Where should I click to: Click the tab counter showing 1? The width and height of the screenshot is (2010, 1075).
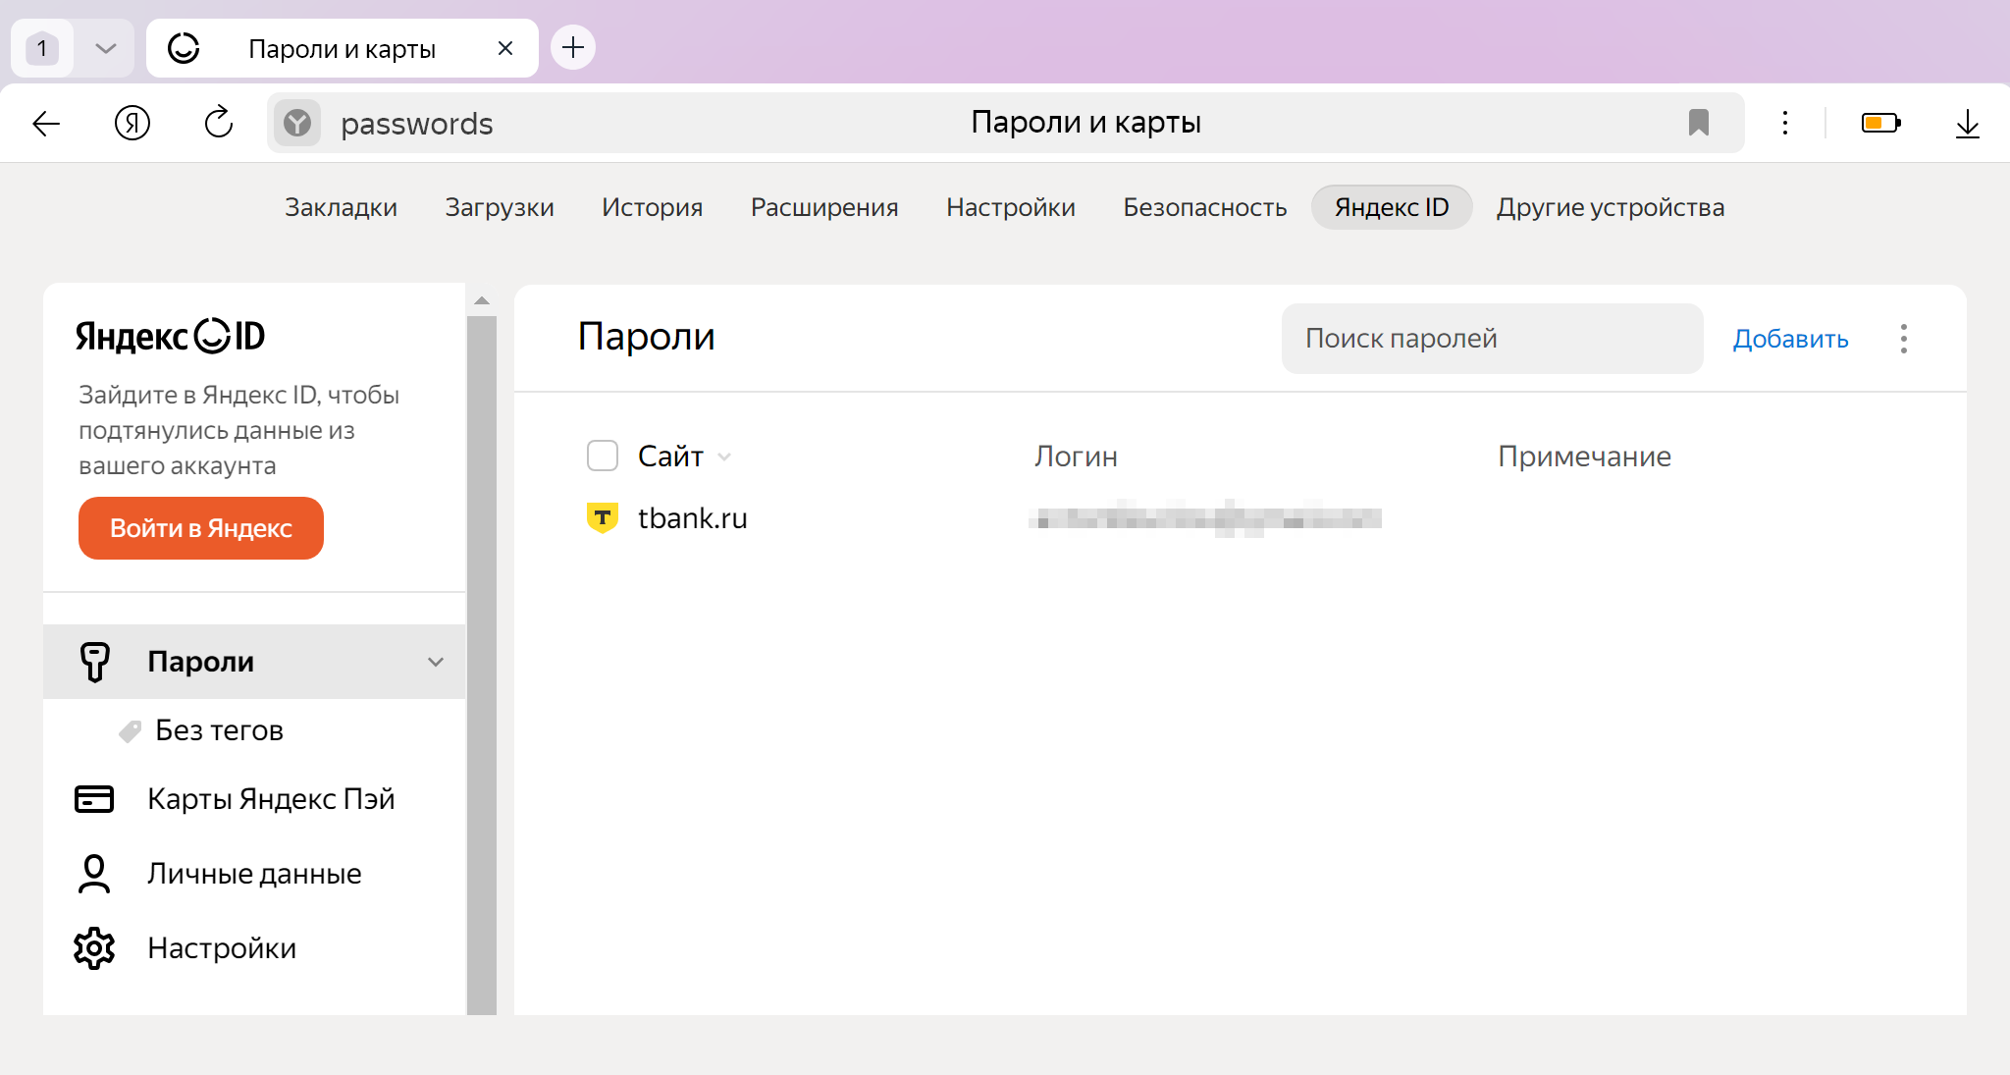(x=42, y=48)
